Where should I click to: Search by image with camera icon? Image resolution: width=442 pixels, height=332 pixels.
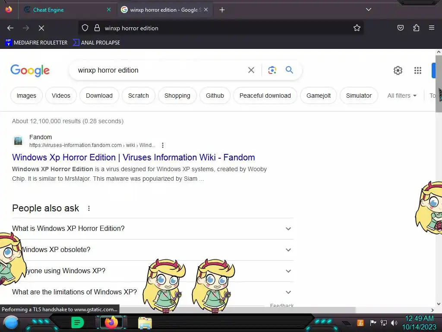tap(272, 70)
